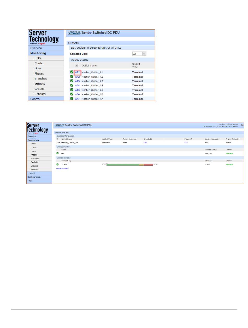The image size is (248, 328).
Task: Click the Server Technology logo in the upper screenshot
Action: (44, 37)
